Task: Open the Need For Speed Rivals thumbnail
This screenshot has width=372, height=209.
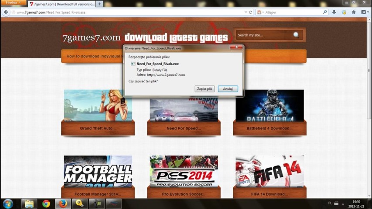Action: pos(184,110)
